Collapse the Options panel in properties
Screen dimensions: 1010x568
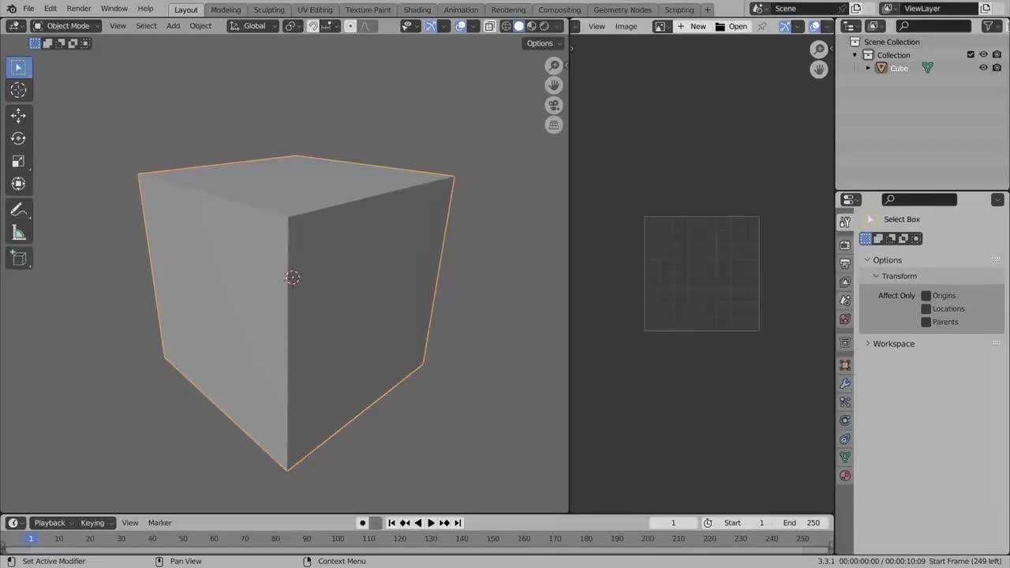[887, 260]
